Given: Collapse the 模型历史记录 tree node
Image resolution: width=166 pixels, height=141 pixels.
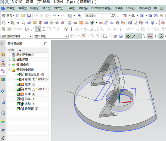Looking at the screenshot, I should 9,70.
